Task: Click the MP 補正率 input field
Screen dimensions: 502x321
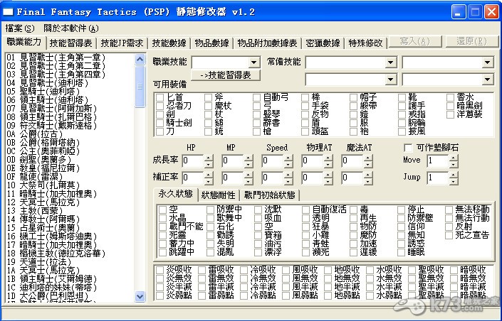Action: coord(233,178)
